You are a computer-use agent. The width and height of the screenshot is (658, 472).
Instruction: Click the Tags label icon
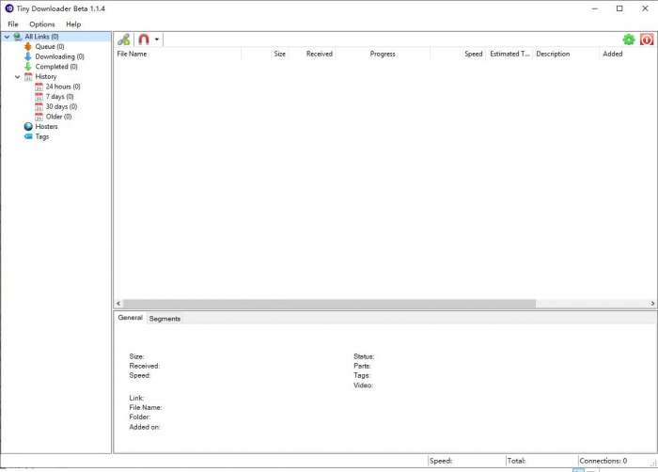pos(28,136)
